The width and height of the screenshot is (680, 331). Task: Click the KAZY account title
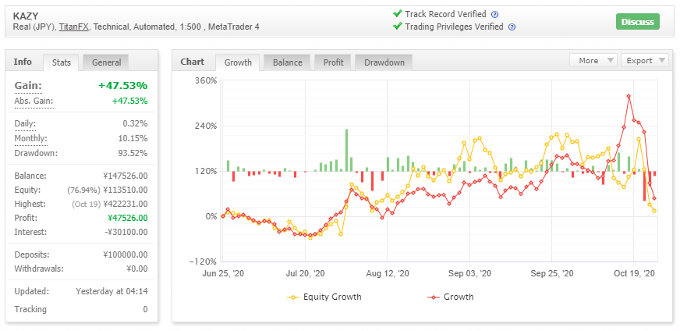26,16
